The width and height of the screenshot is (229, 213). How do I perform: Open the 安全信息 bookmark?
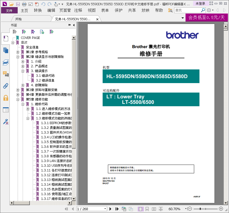click(32, 47)
